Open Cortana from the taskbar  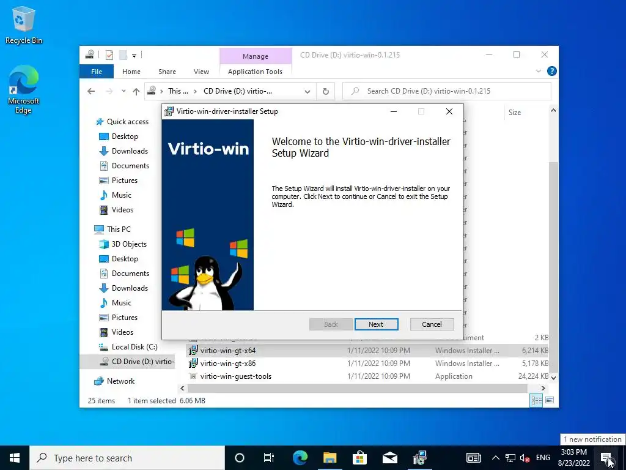point(240,458)
